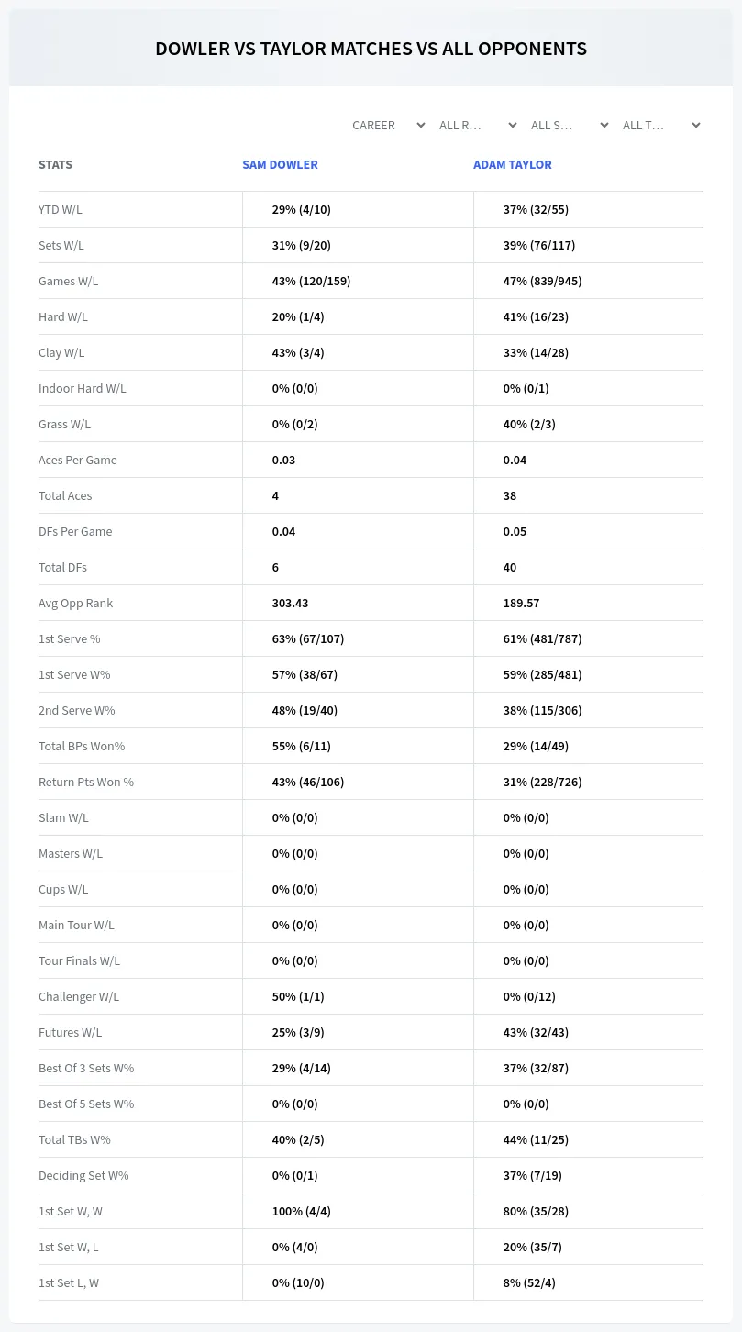Click the chevron arrow beside ALL S...
Screen dimensions: 742x1332
604,125
